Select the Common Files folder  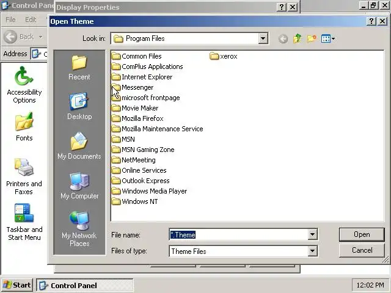(x=137, y=56)
